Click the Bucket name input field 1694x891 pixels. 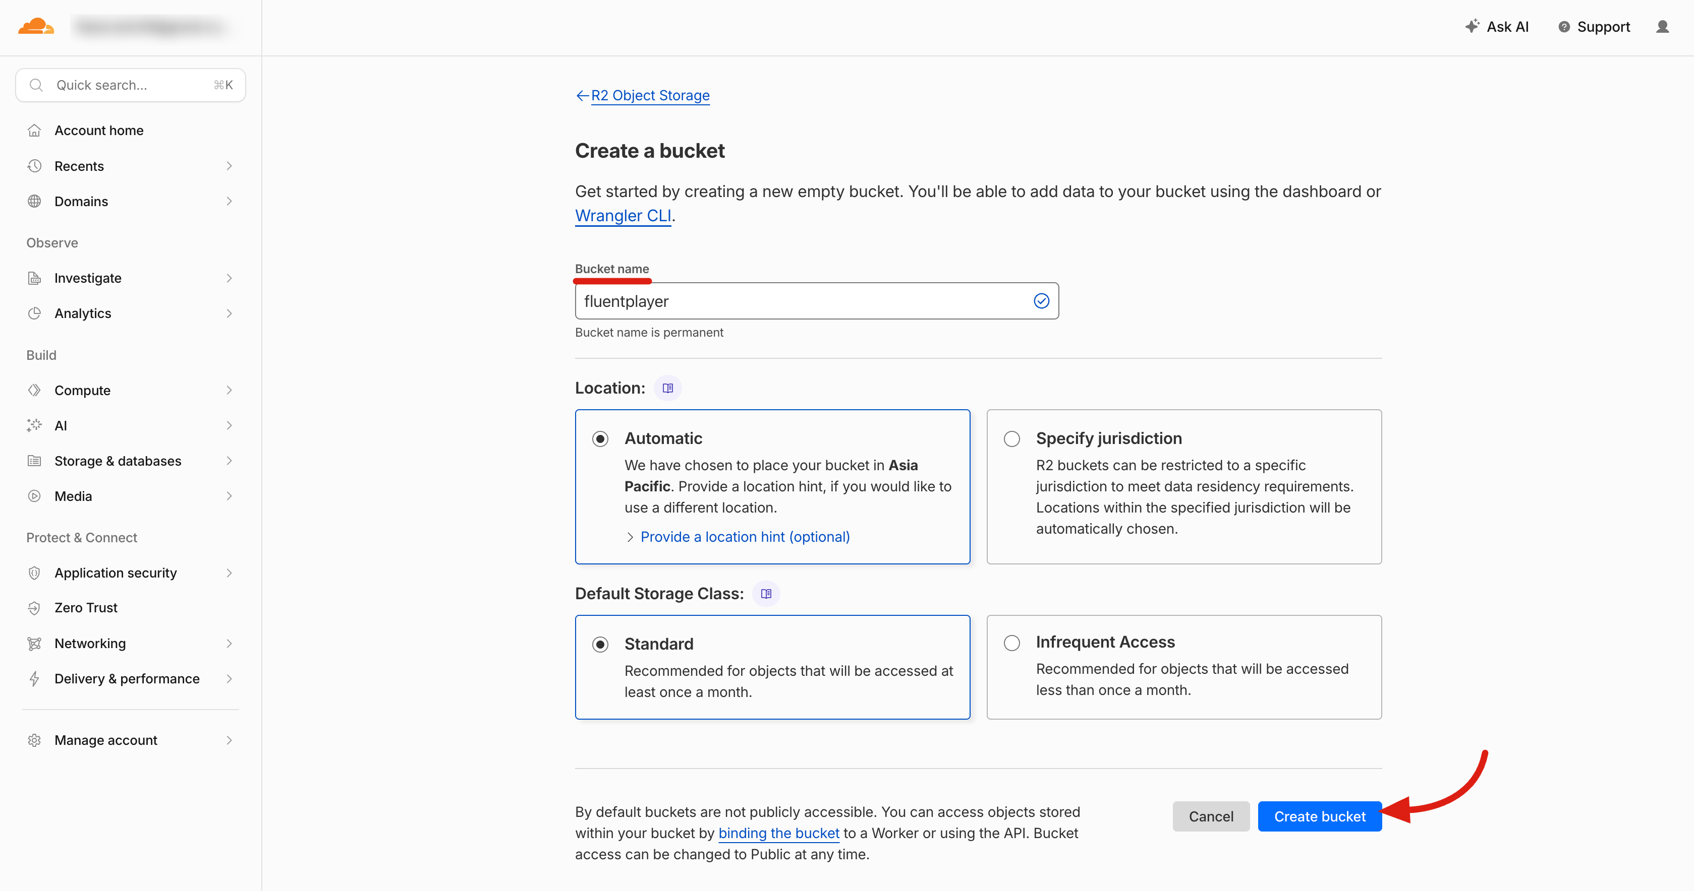[x=817, y=301]
